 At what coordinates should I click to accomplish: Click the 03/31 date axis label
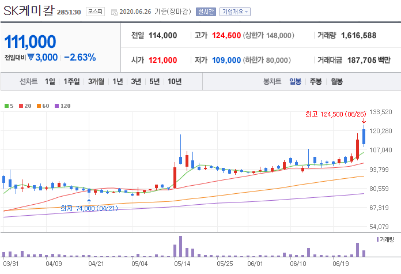click(x=11, y=264)
